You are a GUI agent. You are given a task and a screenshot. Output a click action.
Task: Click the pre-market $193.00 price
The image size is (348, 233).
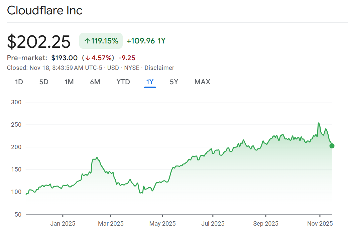tap(65, 58)
